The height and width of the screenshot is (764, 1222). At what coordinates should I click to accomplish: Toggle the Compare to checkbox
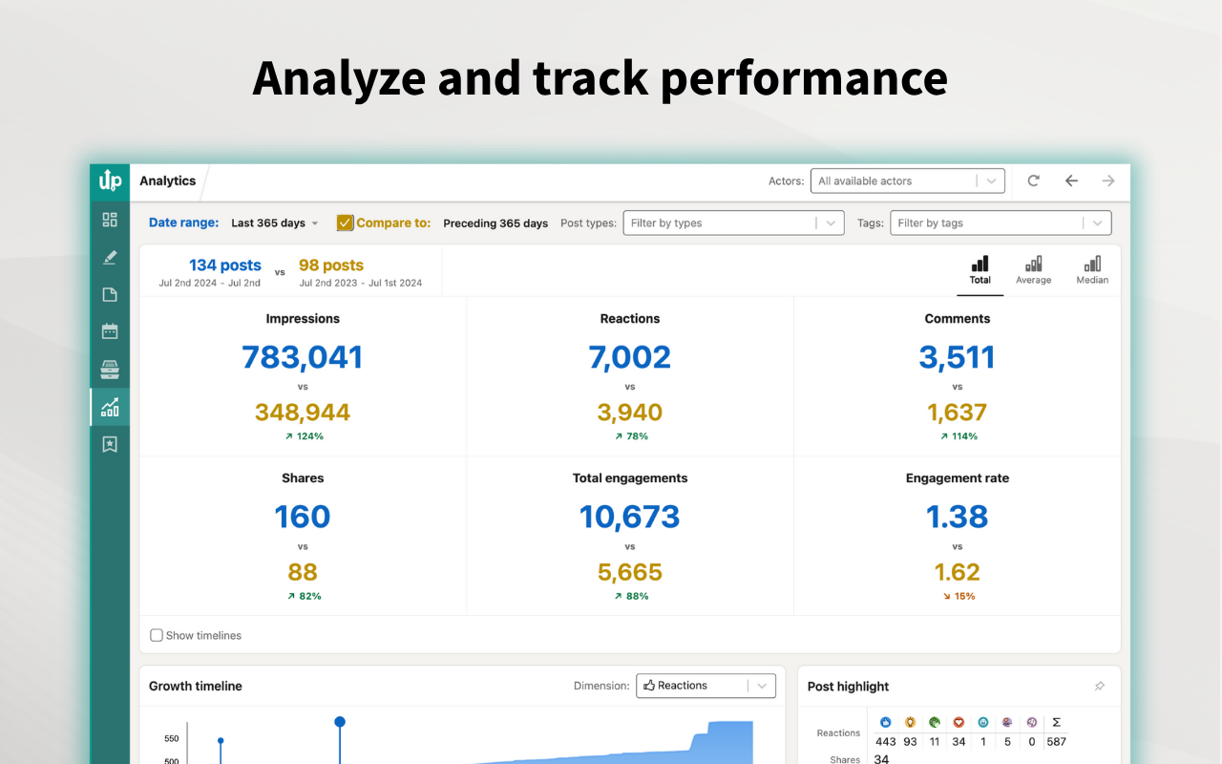(346, 223)
